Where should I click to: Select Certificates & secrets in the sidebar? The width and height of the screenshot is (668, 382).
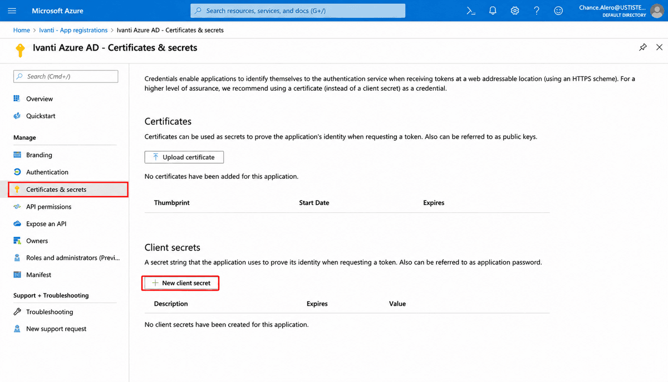click(68, 189)
